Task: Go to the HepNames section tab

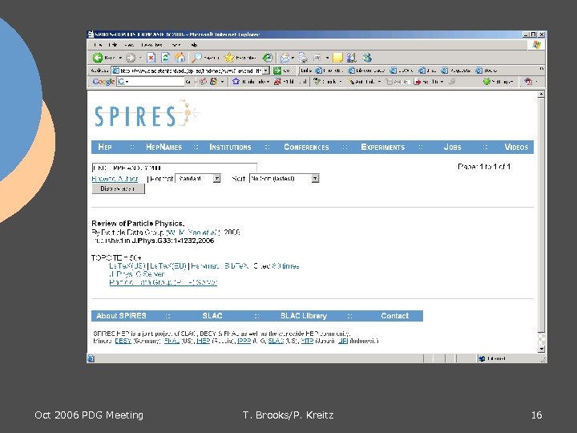Action: point(163,147)
